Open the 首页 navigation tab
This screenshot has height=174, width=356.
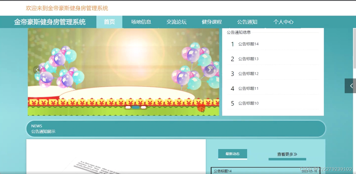109,22
